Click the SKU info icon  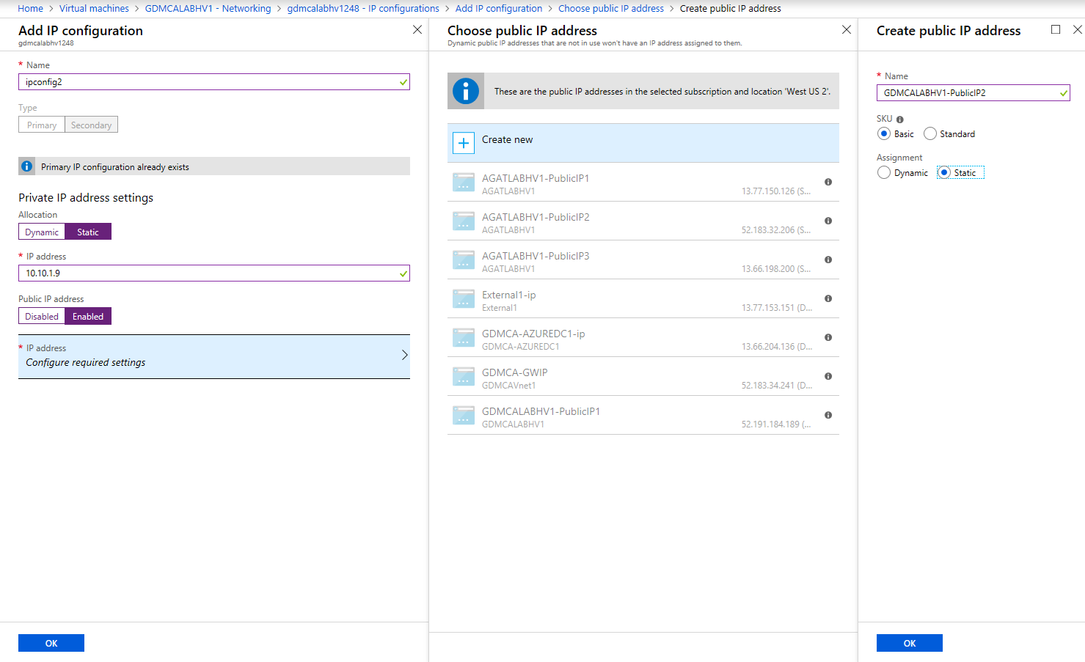tap(900, 119)
